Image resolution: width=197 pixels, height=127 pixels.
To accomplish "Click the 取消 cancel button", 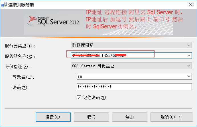I will 92,117.
